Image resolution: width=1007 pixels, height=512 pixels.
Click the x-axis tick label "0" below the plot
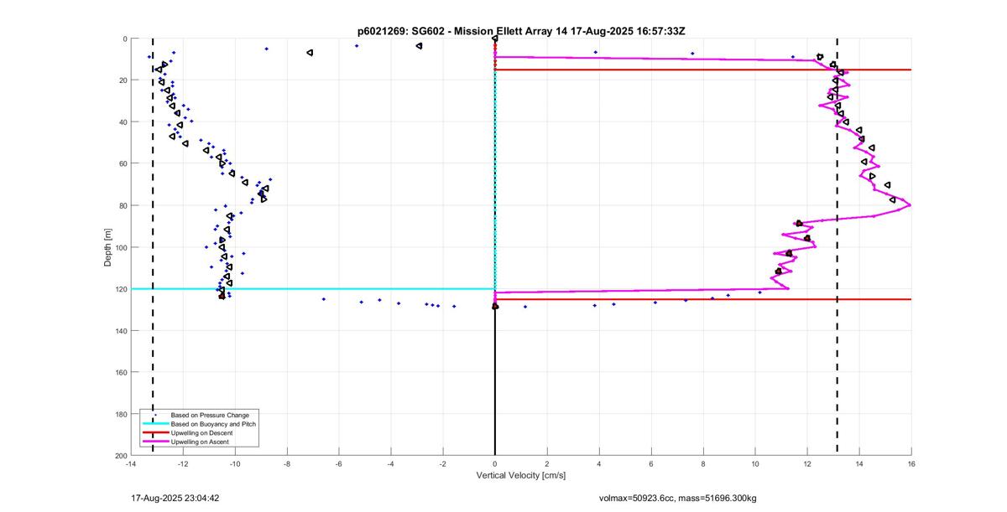click(495, 463)
